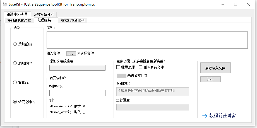Click folder browse ... button beside 未选择文件夹
The width and height of the screenshot is (257, 128).
[121, 76]
